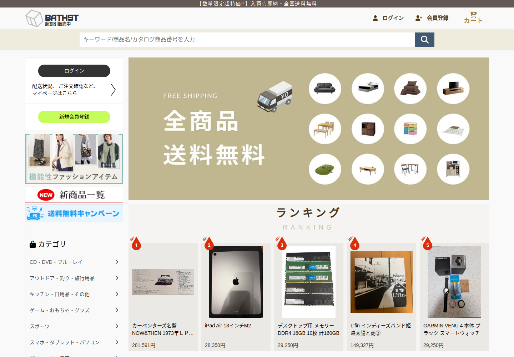Select the dark wooden cabinet circle icon
Screen dimensions: 514x357
coord(368,129)
